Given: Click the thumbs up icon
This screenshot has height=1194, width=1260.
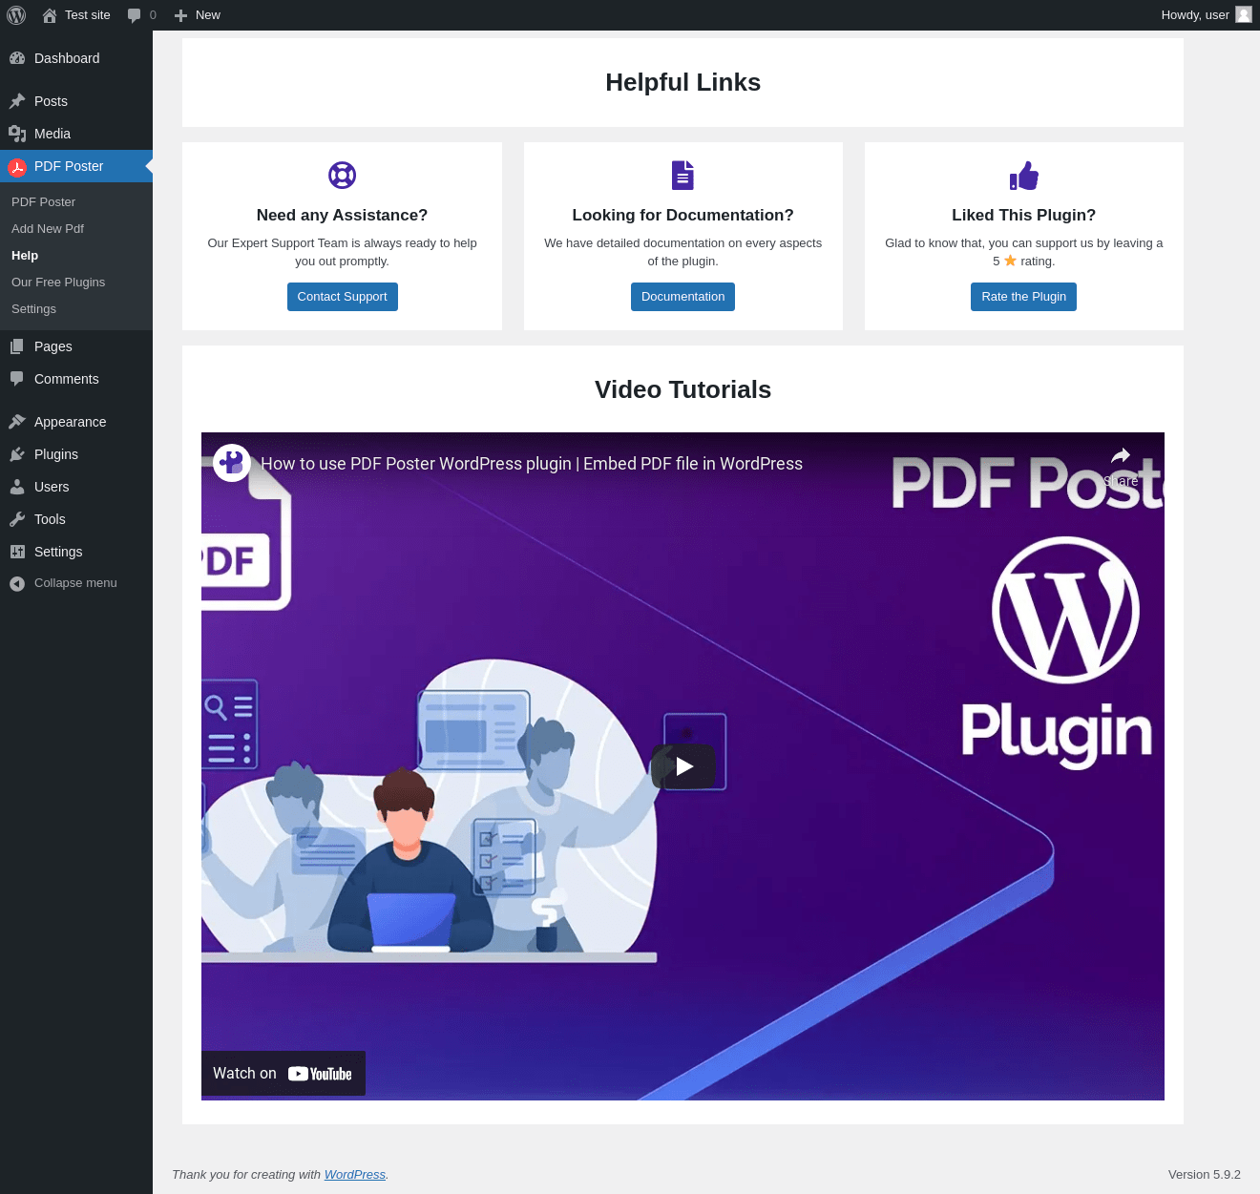Looking at the screenshot, I should coord(1024,176).
